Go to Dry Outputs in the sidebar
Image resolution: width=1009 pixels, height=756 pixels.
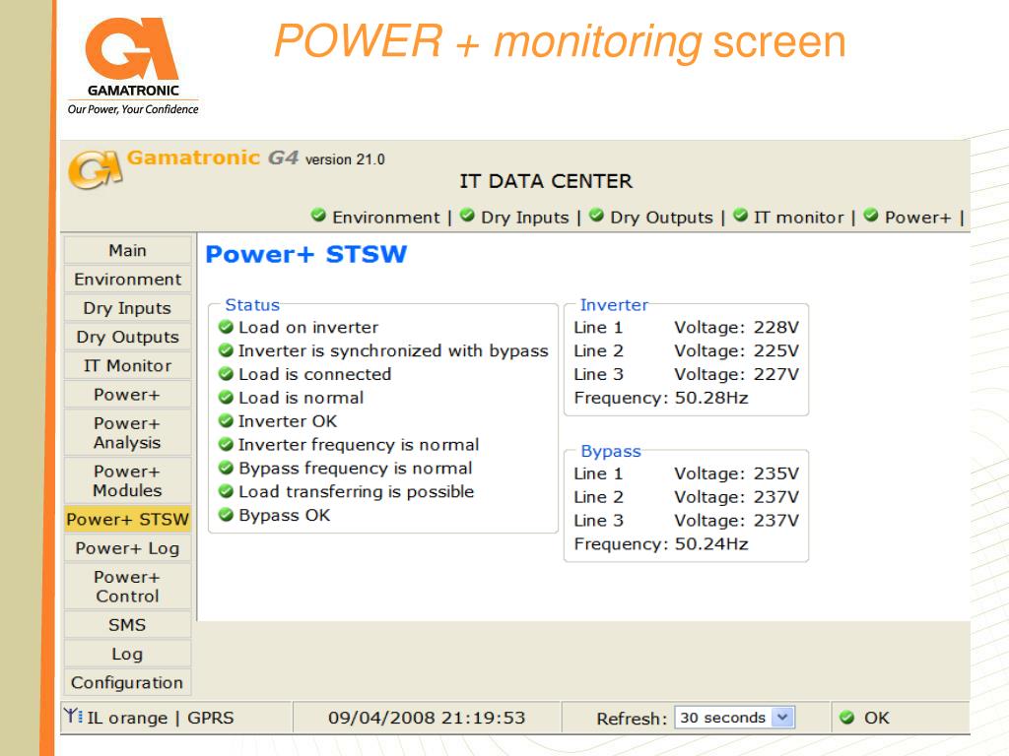(x=127, y=337)
